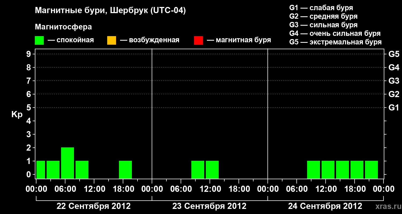Click the 12:00 time label for 24 September
Viewport: 402px width, 214px height.
(326, 189)
